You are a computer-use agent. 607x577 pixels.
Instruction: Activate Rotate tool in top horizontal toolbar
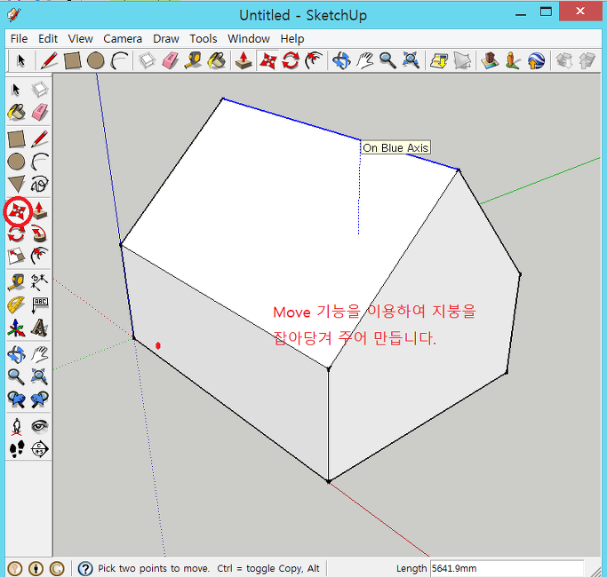click(291, 60)
